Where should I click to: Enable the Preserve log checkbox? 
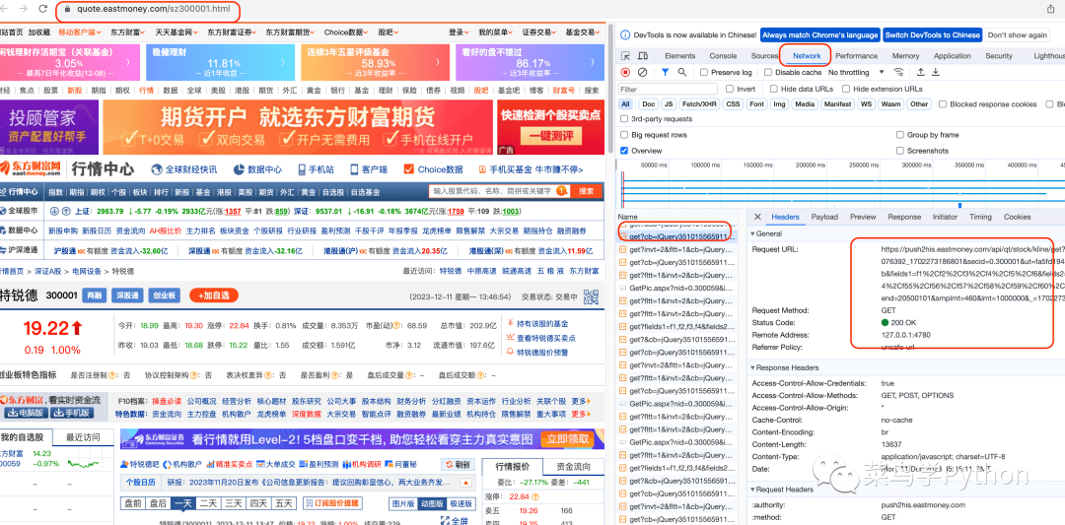click(x=704, y=72)
